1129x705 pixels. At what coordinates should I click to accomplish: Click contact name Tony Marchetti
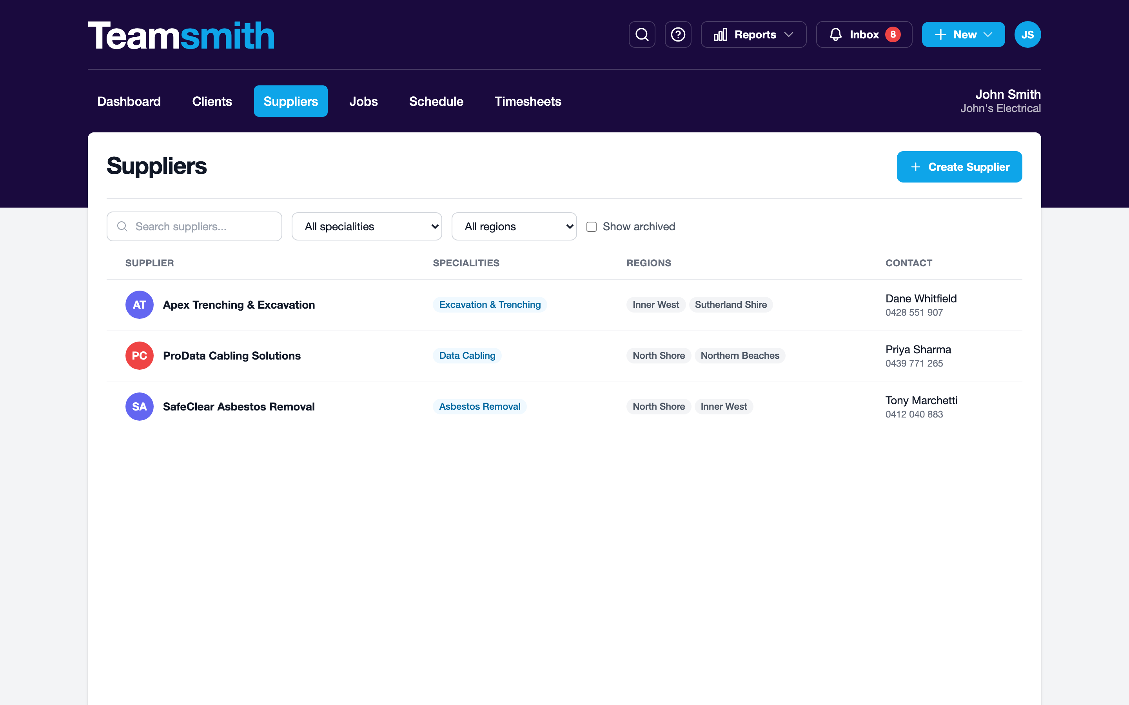click(921, 400)
